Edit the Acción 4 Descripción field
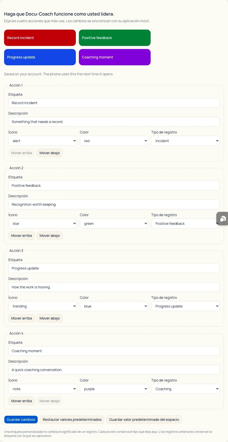 pyautogui.click(x=114, y=370)
